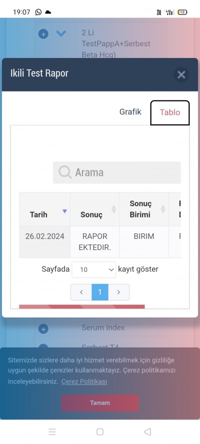Switch to the Grafik tab

click(130, 111)
